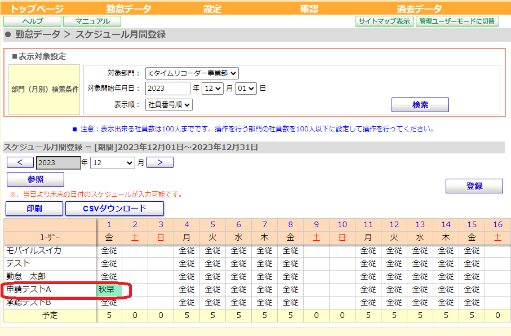511x336 pixels.
Task: Open the 過去データ menu
Action: point(419,8)
